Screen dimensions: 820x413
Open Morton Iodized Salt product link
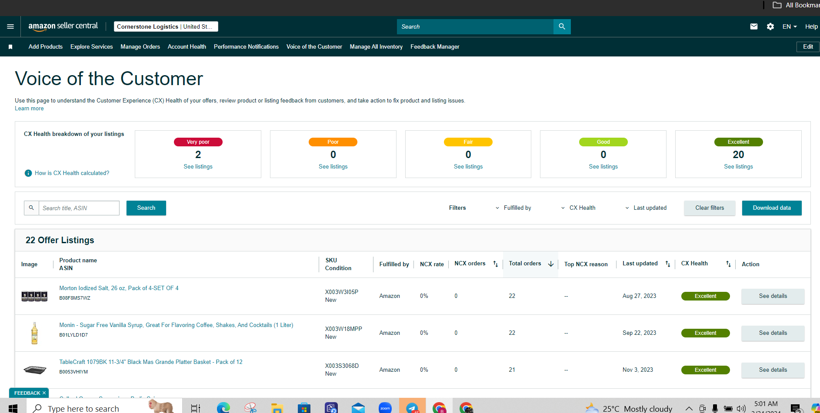tap(119, 288)
